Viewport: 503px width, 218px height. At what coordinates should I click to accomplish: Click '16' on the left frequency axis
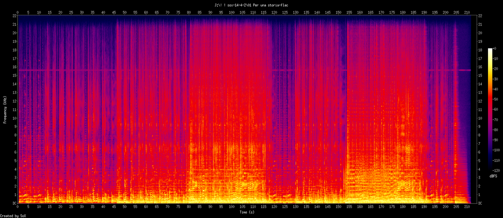(14, 67)
